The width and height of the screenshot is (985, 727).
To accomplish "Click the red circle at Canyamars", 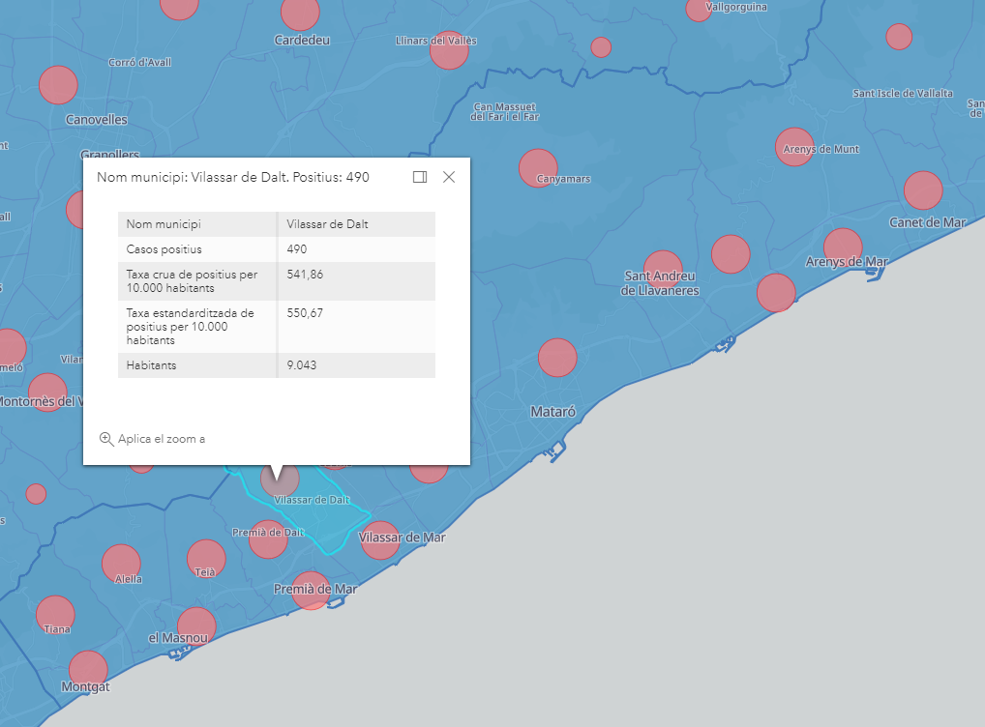I will [x=538, y=168].
